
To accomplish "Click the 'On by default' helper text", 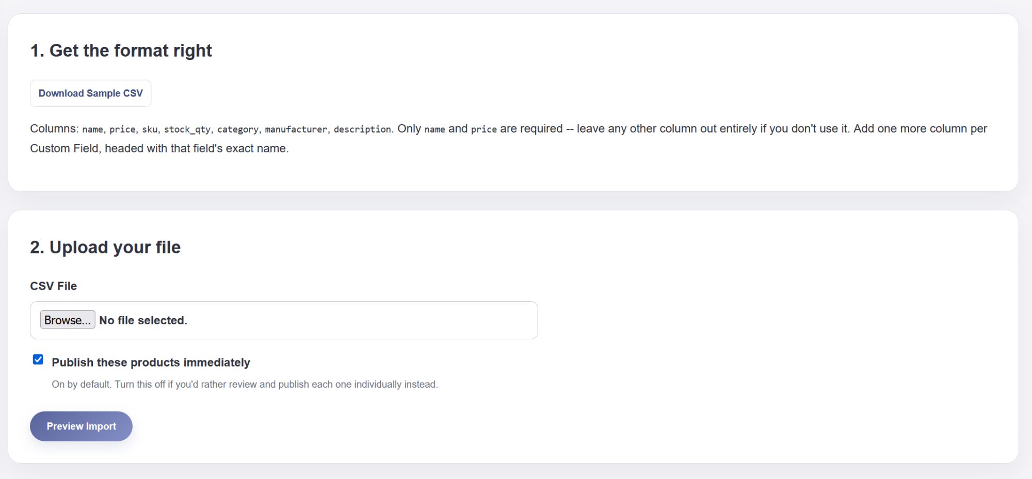I will point(245,384).
